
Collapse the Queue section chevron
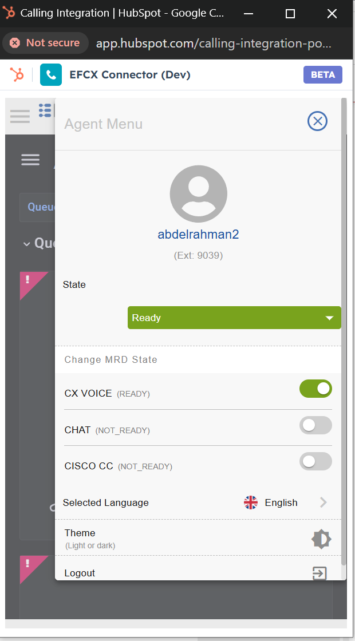pyautogui.click(x=26, y=244)
